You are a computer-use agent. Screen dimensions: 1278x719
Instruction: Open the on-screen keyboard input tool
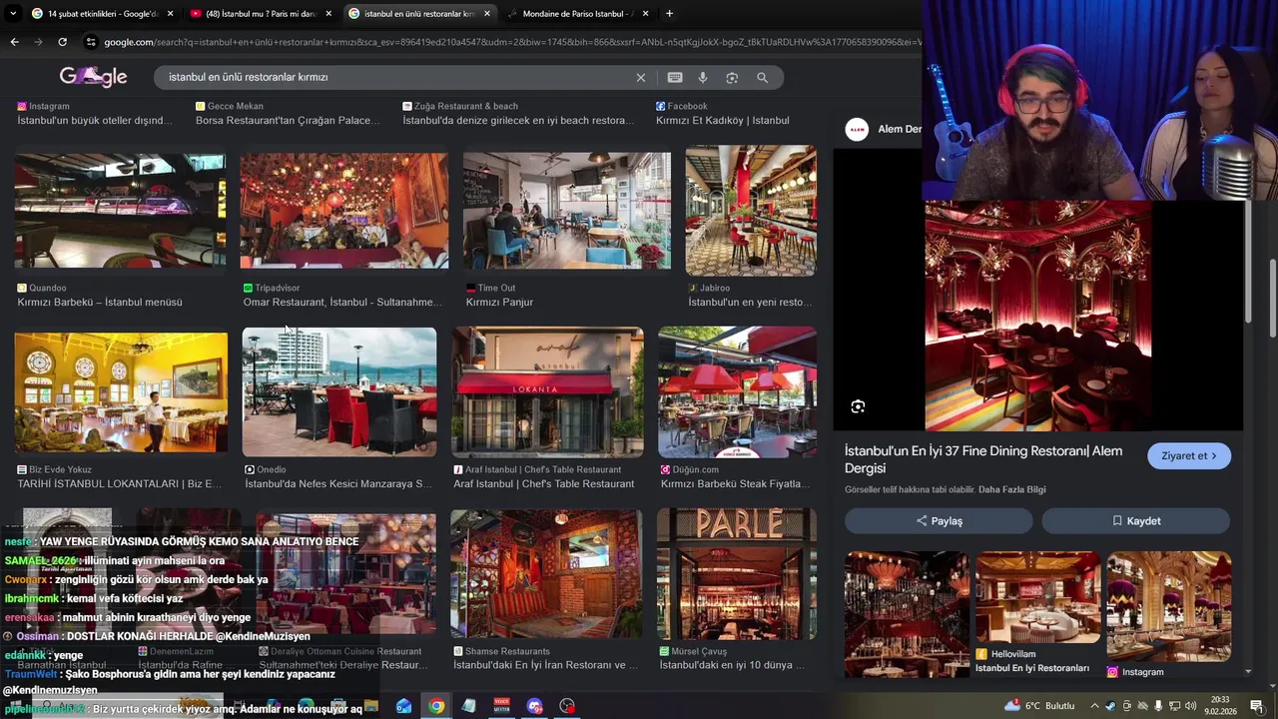click(x=675, y=78)
